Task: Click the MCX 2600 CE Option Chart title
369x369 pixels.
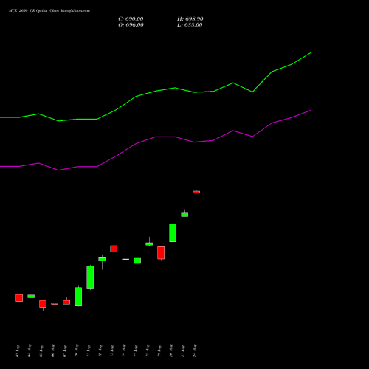Action: click(49, 11)
